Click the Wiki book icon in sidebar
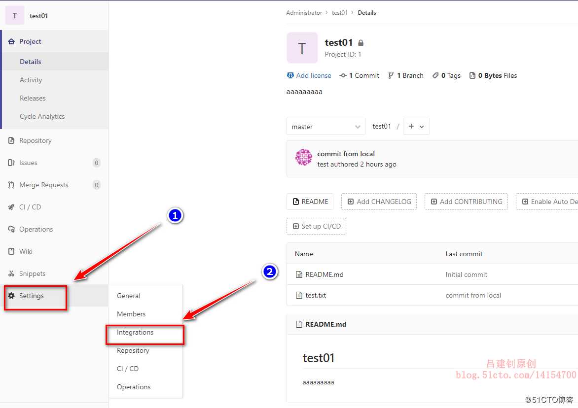The height and width of the screenshot is (408, 578). coord(11,251)
